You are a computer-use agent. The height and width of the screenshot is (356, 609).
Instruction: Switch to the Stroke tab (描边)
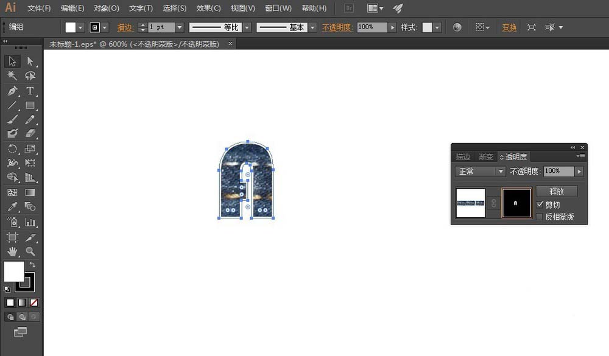point(463,157)
